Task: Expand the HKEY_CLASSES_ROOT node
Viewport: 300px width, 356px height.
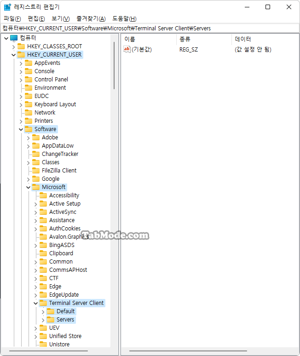Action: (x=14, y=47)
